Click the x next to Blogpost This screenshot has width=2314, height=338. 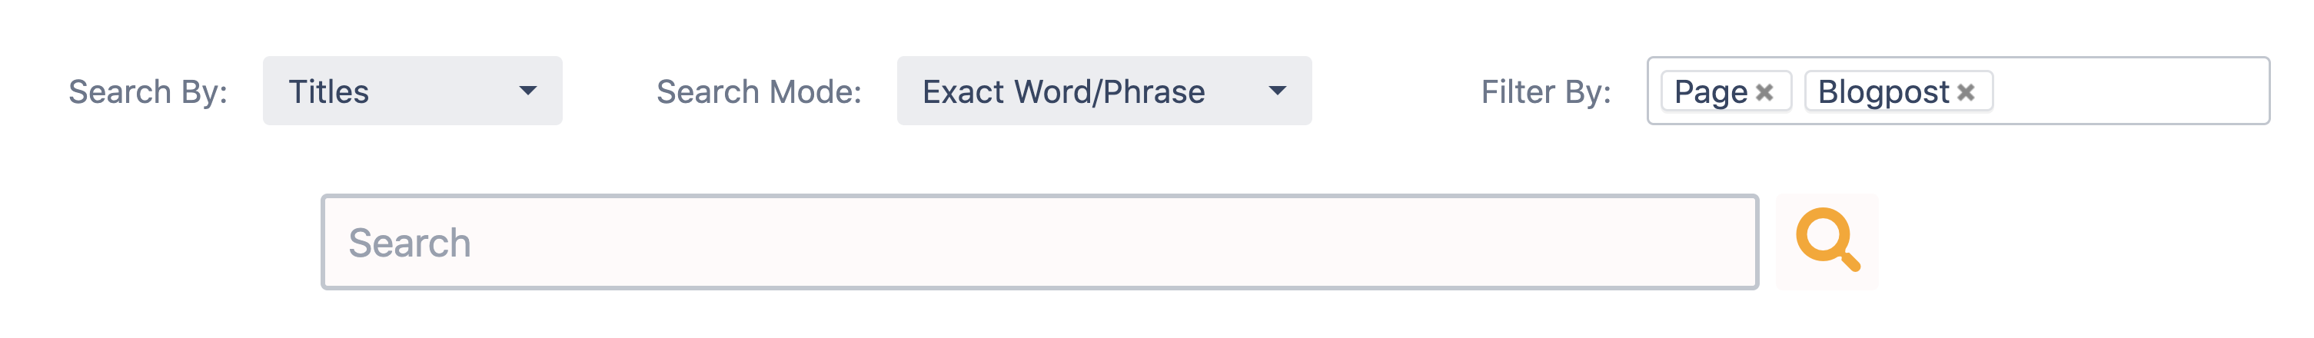1966,92
